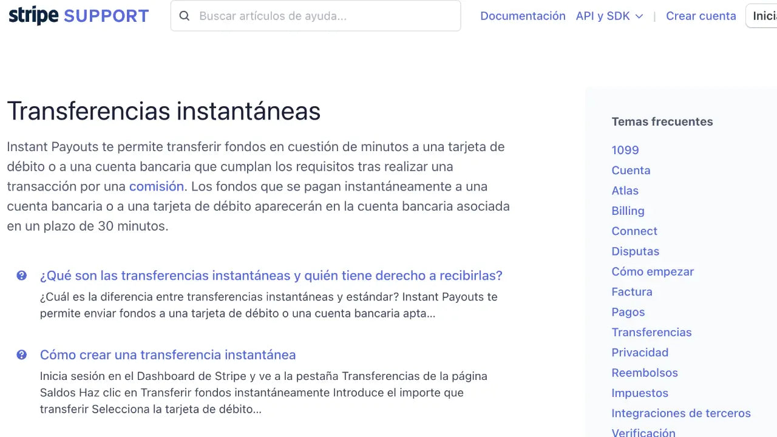
Task: Expand the 'API y SDK' dropdown
Action: pos(609,16)
